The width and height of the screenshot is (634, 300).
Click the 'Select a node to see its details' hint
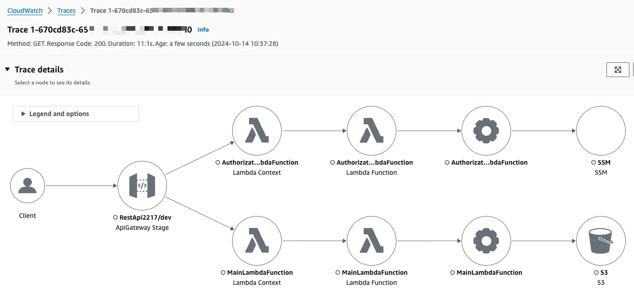tap(52, 83)
